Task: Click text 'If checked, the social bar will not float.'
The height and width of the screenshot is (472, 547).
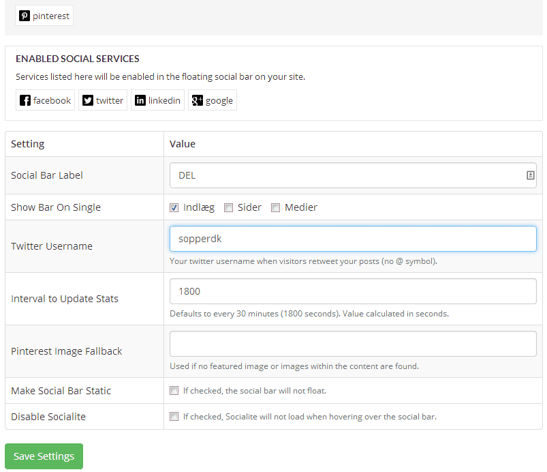Action: pyautogui.click(x=255, y=391)
